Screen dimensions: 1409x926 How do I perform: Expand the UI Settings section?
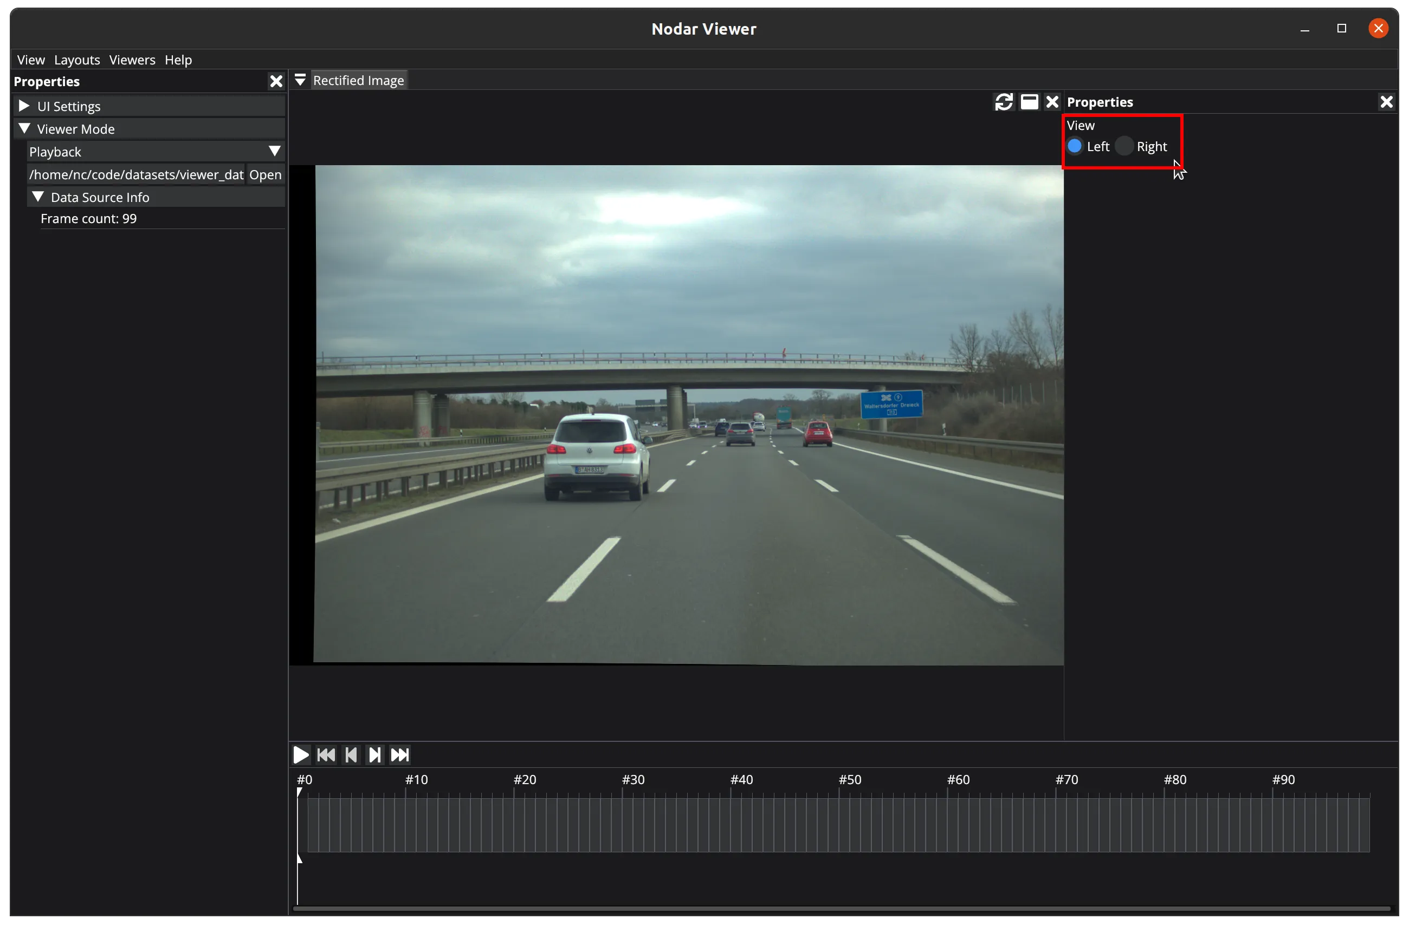tap(24, 107)
